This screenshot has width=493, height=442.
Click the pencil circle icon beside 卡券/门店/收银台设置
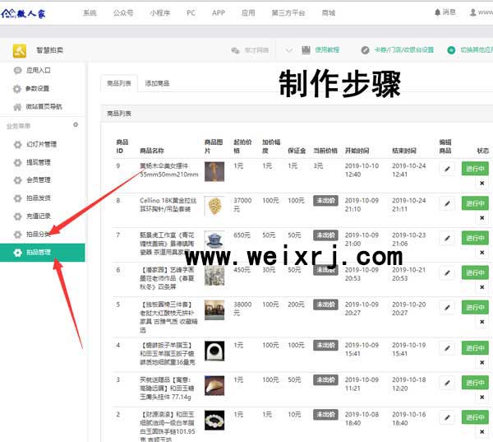point(365,50)
